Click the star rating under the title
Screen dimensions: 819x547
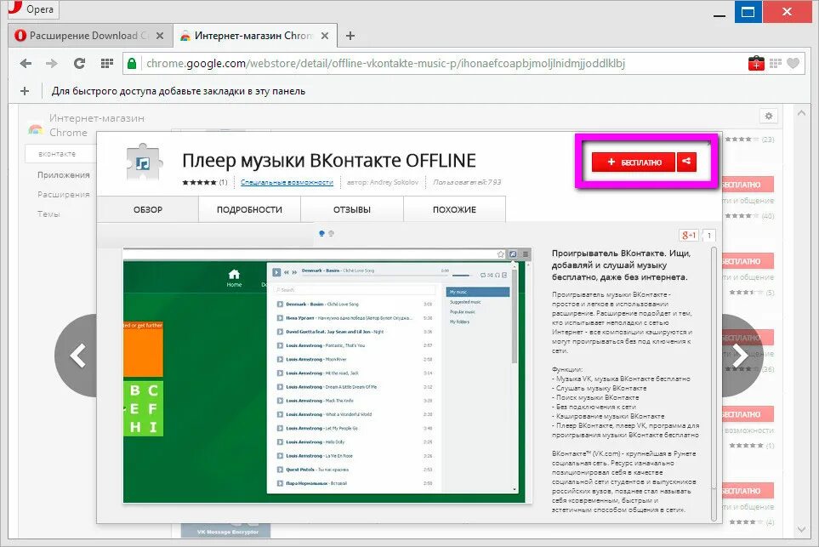199,182
